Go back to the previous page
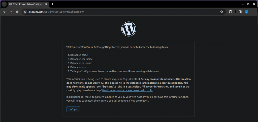This screenshot has width=258, height=122. (5, 12)
